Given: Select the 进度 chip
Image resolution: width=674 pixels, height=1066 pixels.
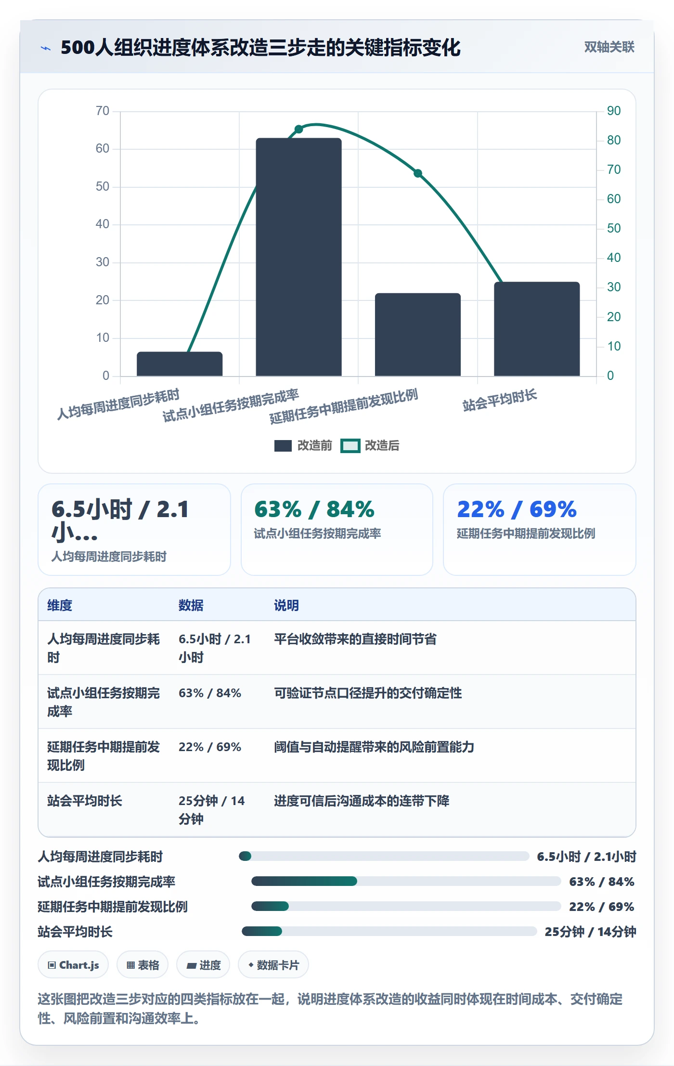Looking at the screenshot, I should [203, 965].
